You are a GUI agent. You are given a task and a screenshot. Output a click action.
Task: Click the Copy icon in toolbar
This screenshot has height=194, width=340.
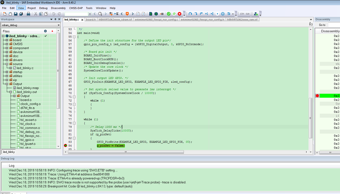[x=41, y=14]
